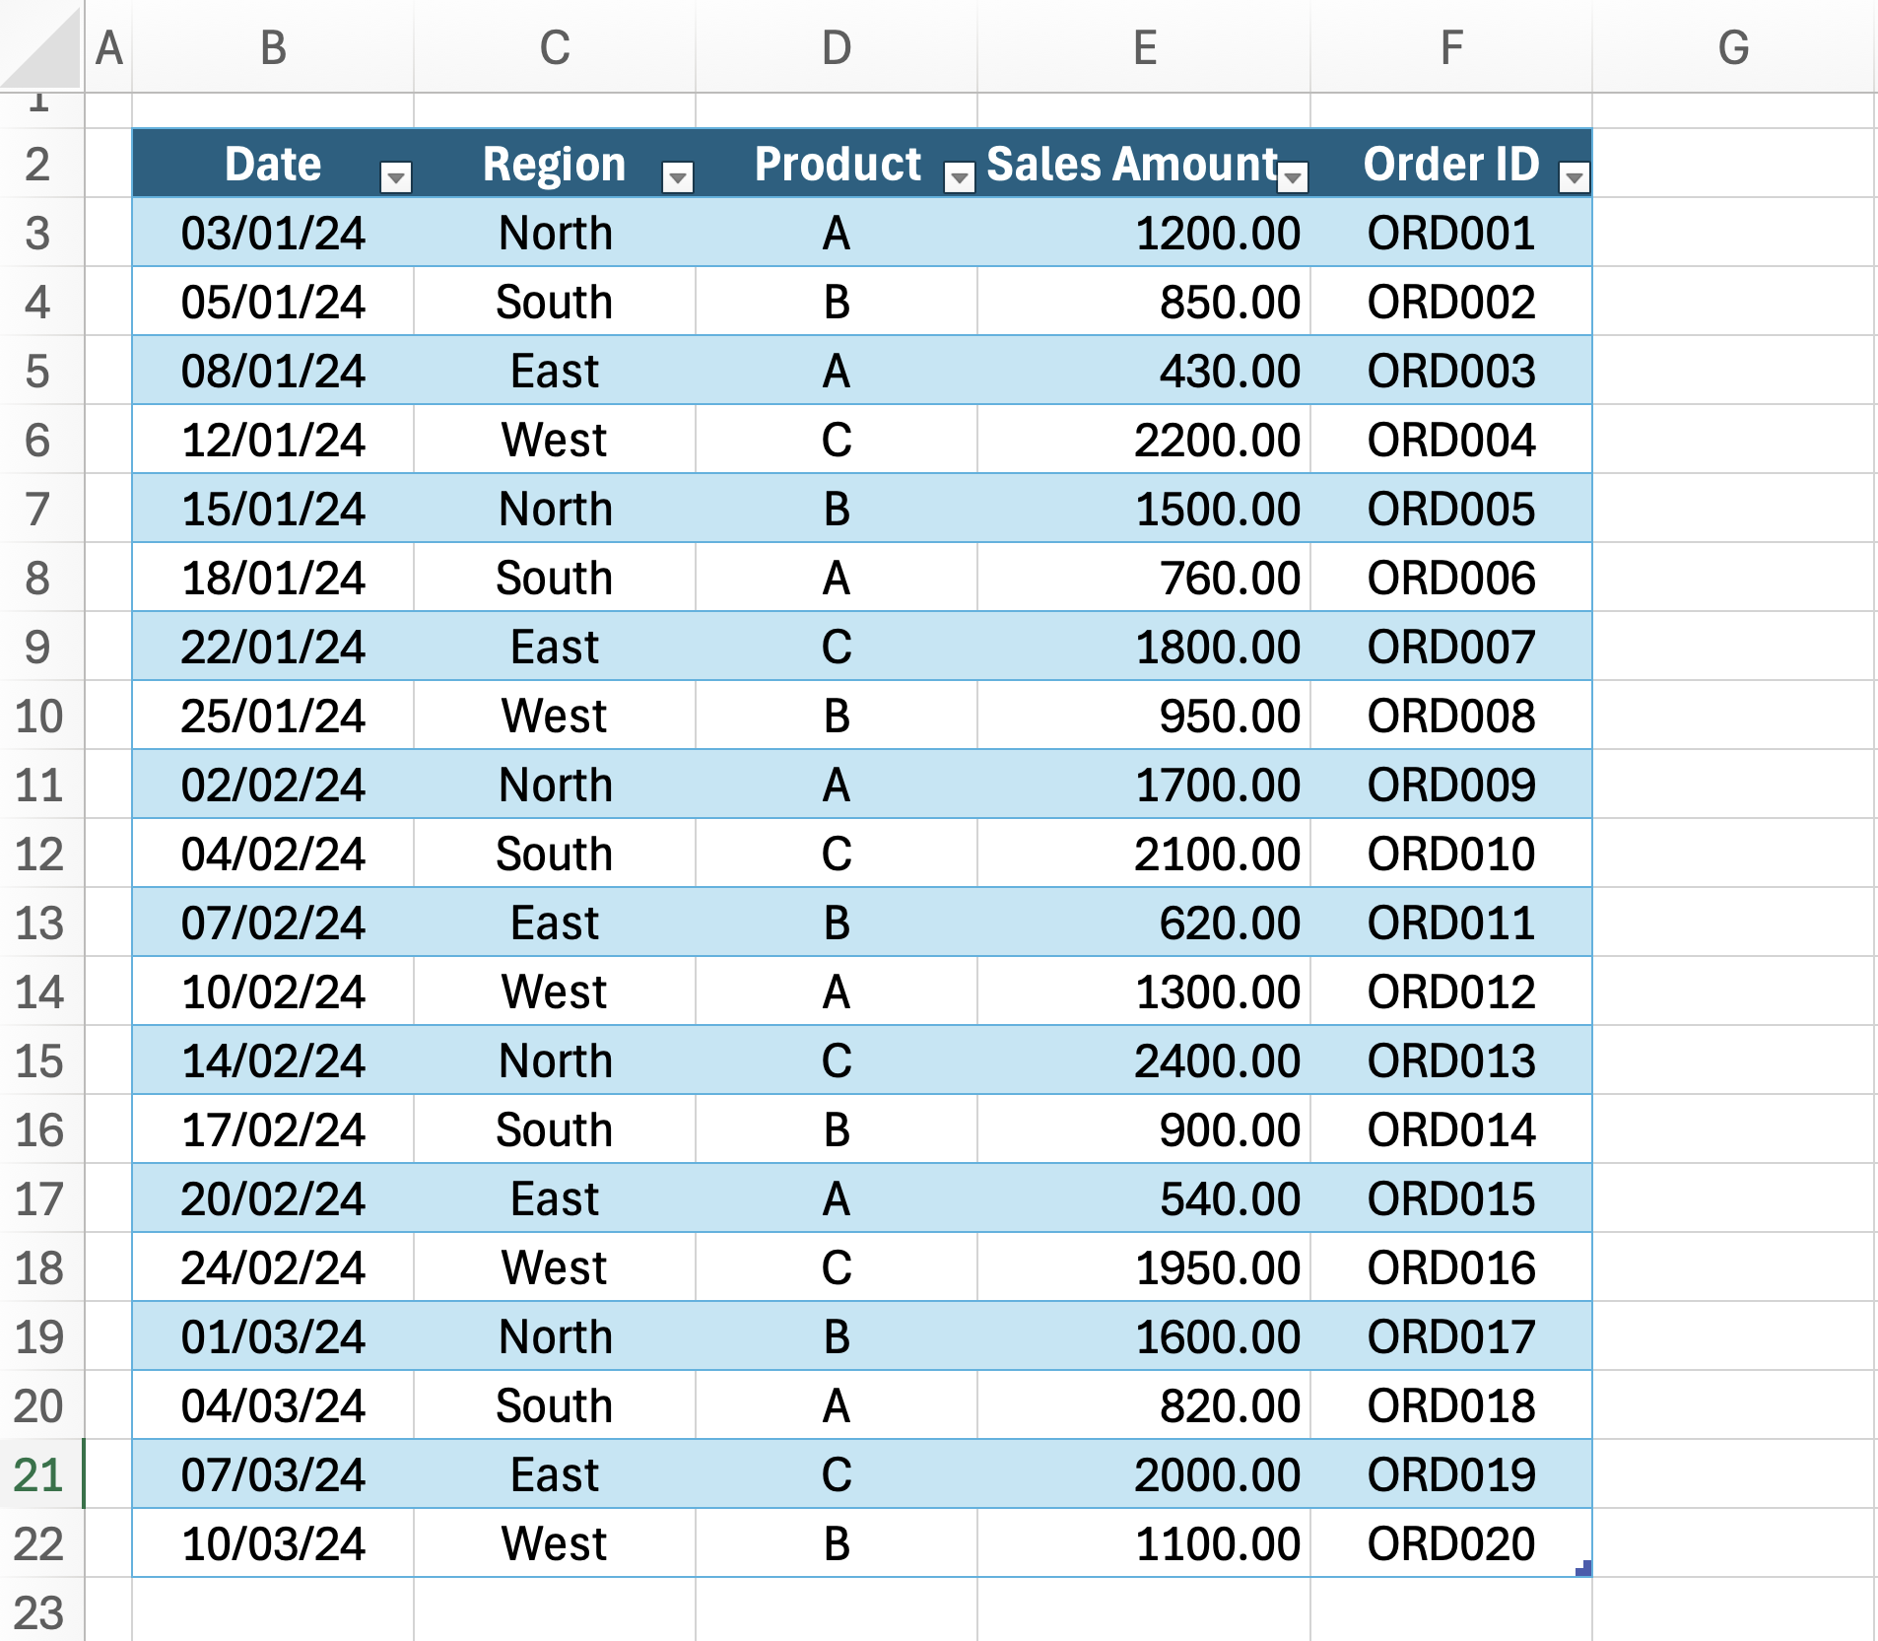Select column B header

[x=273, y=47]
